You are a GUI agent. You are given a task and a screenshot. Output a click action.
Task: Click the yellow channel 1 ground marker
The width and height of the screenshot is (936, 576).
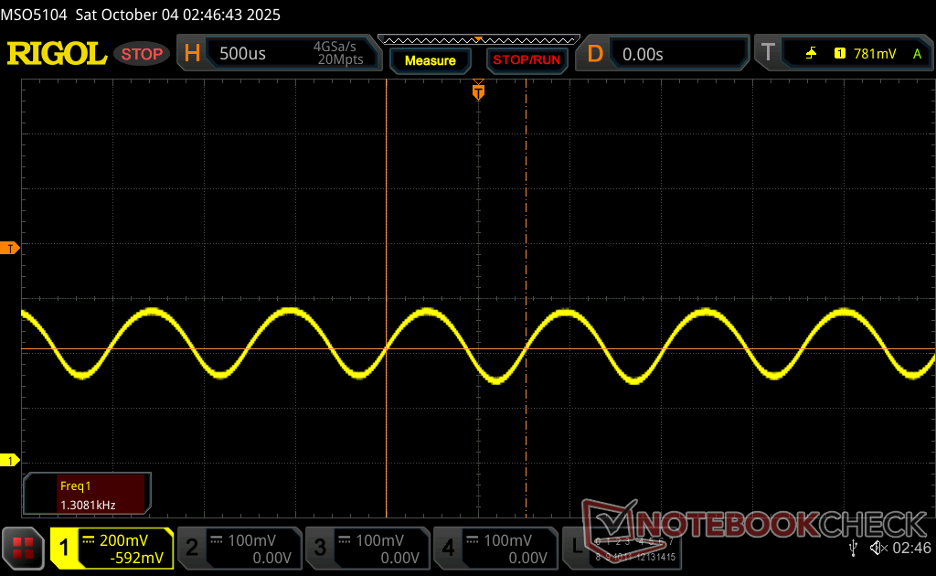[10, 460]
